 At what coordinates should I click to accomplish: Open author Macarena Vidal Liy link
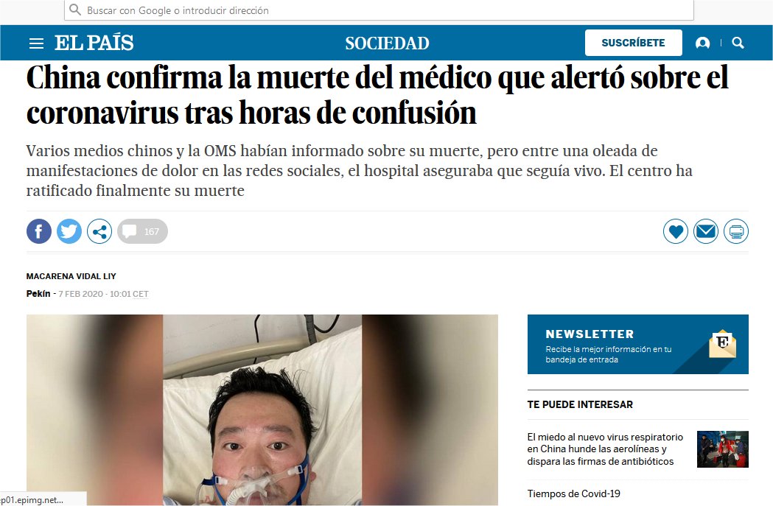(71, 276)
